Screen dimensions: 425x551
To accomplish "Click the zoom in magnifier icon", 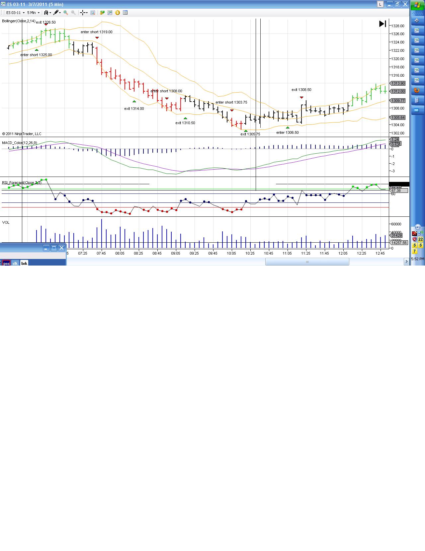I will [66, 13].
